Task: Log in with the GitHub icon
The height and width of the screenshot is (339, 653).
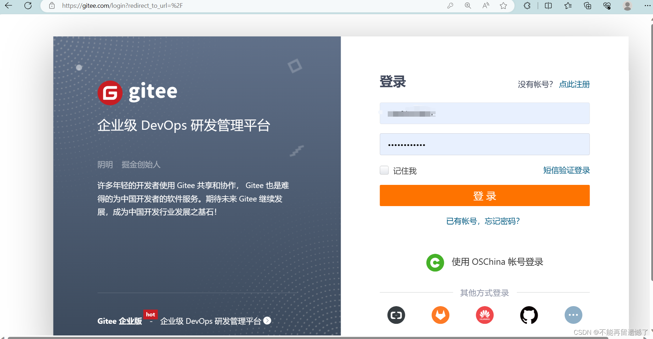Action: click(529, 315)
